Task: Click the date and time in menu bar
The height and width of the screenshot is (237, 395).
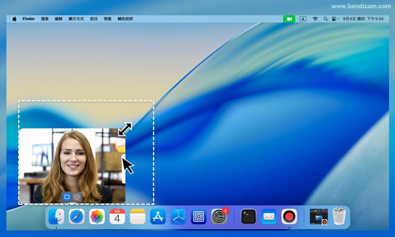Action: [x=363, y=19]
